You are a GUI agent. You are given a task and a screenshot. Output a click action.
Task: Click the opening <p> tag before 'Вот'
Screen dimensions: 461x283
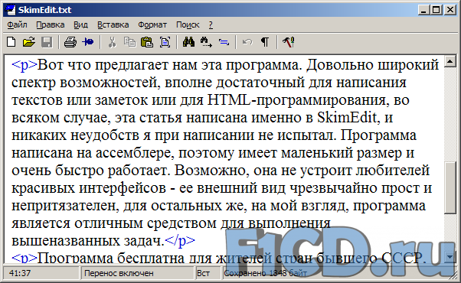tap(25, 65)
